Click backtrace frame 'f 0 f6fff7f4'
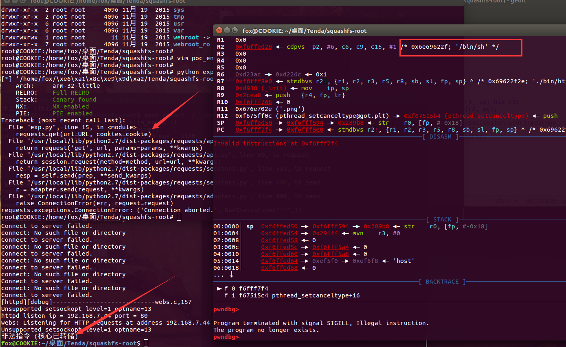This screenshot has width=566, height=347. tap(246, 288)
